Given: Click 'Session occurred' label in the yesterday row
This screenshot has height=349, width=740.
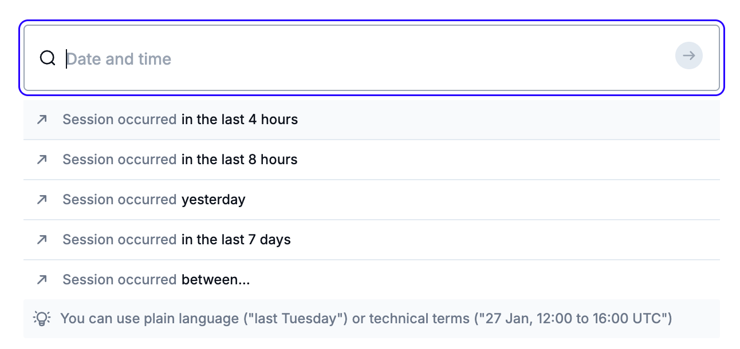Looking at the screenshot, I should [119, 200].
